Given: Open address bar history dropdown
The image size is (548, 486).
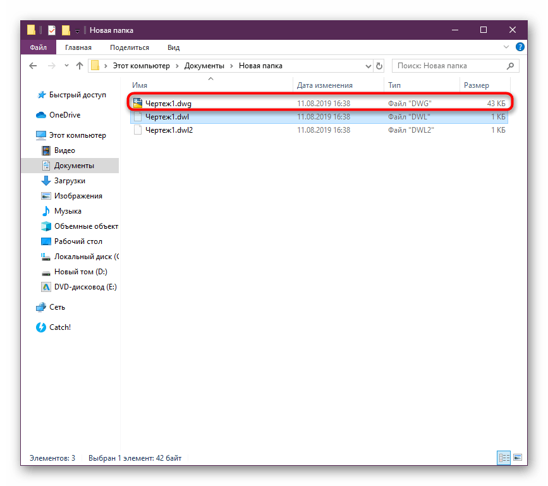Looking at the screenshot, I should (368, 66).
